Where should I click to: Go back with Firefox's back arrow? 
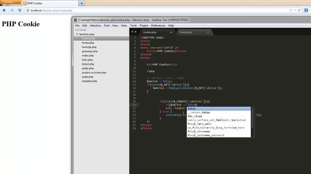(x=4, y=10)
